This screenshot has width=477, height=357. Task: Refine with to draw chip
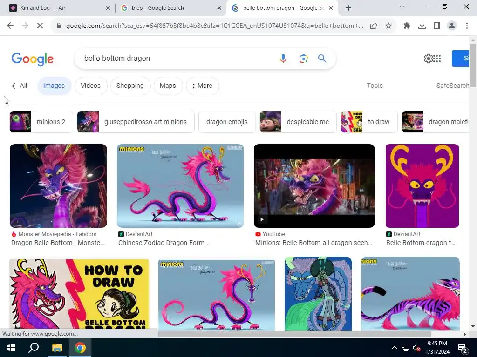tap(369, 122)
